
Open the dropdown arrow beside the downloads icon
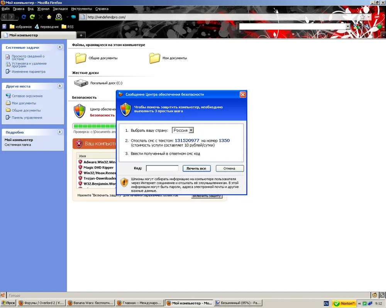(x=67, y=17)
